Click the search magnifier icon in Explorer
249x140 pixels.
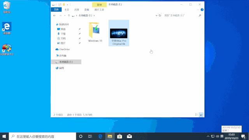coord(200,16)
